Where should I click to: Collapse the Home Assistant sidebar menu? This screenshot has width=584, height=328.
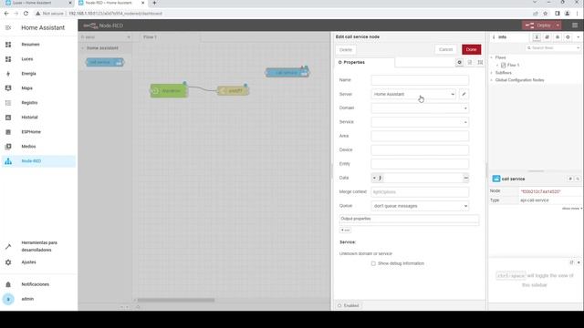8,28
